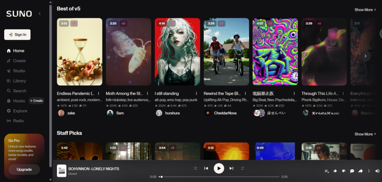
Task: Open Library in the sidebar
Action: 19,81
